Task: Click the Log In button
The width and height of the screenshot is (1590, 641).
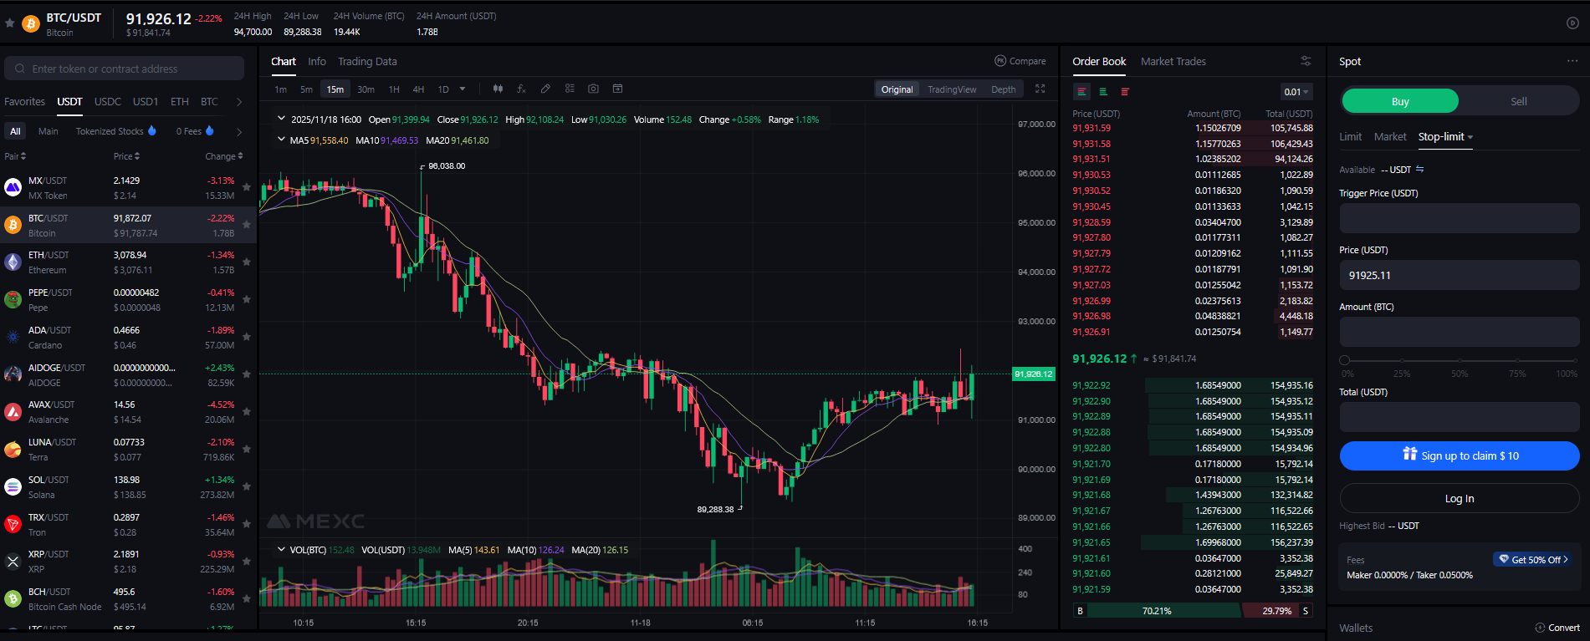Action: [x=1460, y=498]
